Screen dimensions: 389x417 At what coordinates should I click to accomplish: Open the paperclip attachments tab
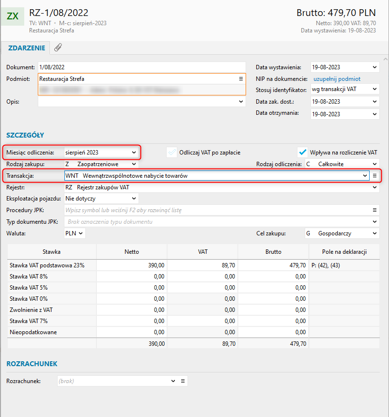tap(58, 47)
